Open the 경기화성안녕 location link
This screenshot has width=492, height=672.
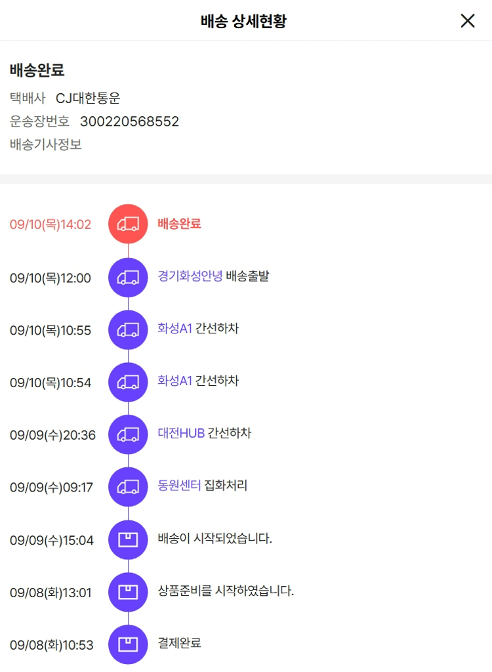(x=190, y=276)
